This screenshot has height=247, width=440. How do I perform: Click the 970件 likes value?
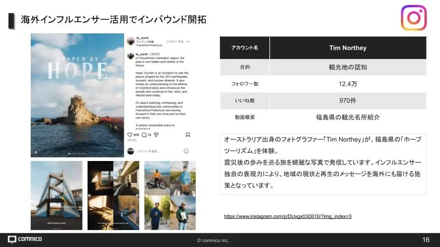click(x=348, y=101)
